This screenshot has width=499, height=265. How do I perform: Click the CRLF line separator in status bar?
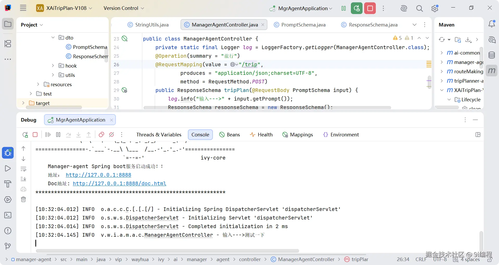tap(421, 259)
